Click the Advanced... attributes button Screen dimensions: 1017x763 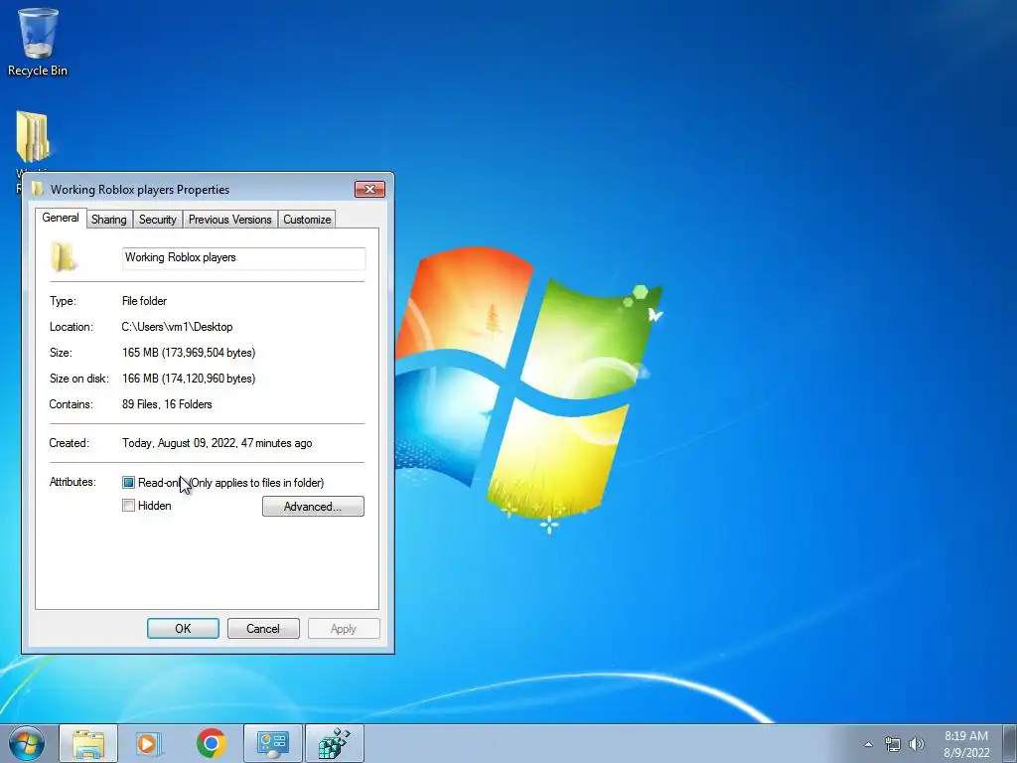coord(313,507)
